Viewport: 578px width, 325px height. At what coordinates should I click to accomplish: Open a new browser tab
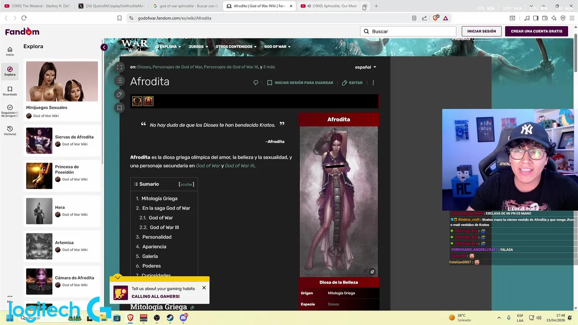[x=376, y=6]
